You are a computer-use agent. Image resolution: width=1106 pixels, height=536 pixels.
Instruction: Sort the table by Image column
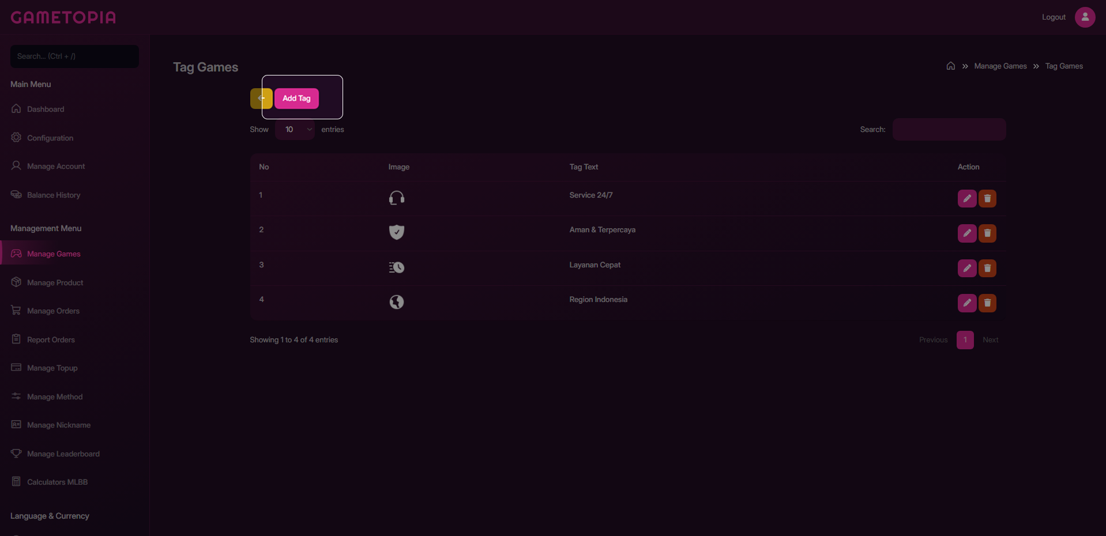[399, 167]
